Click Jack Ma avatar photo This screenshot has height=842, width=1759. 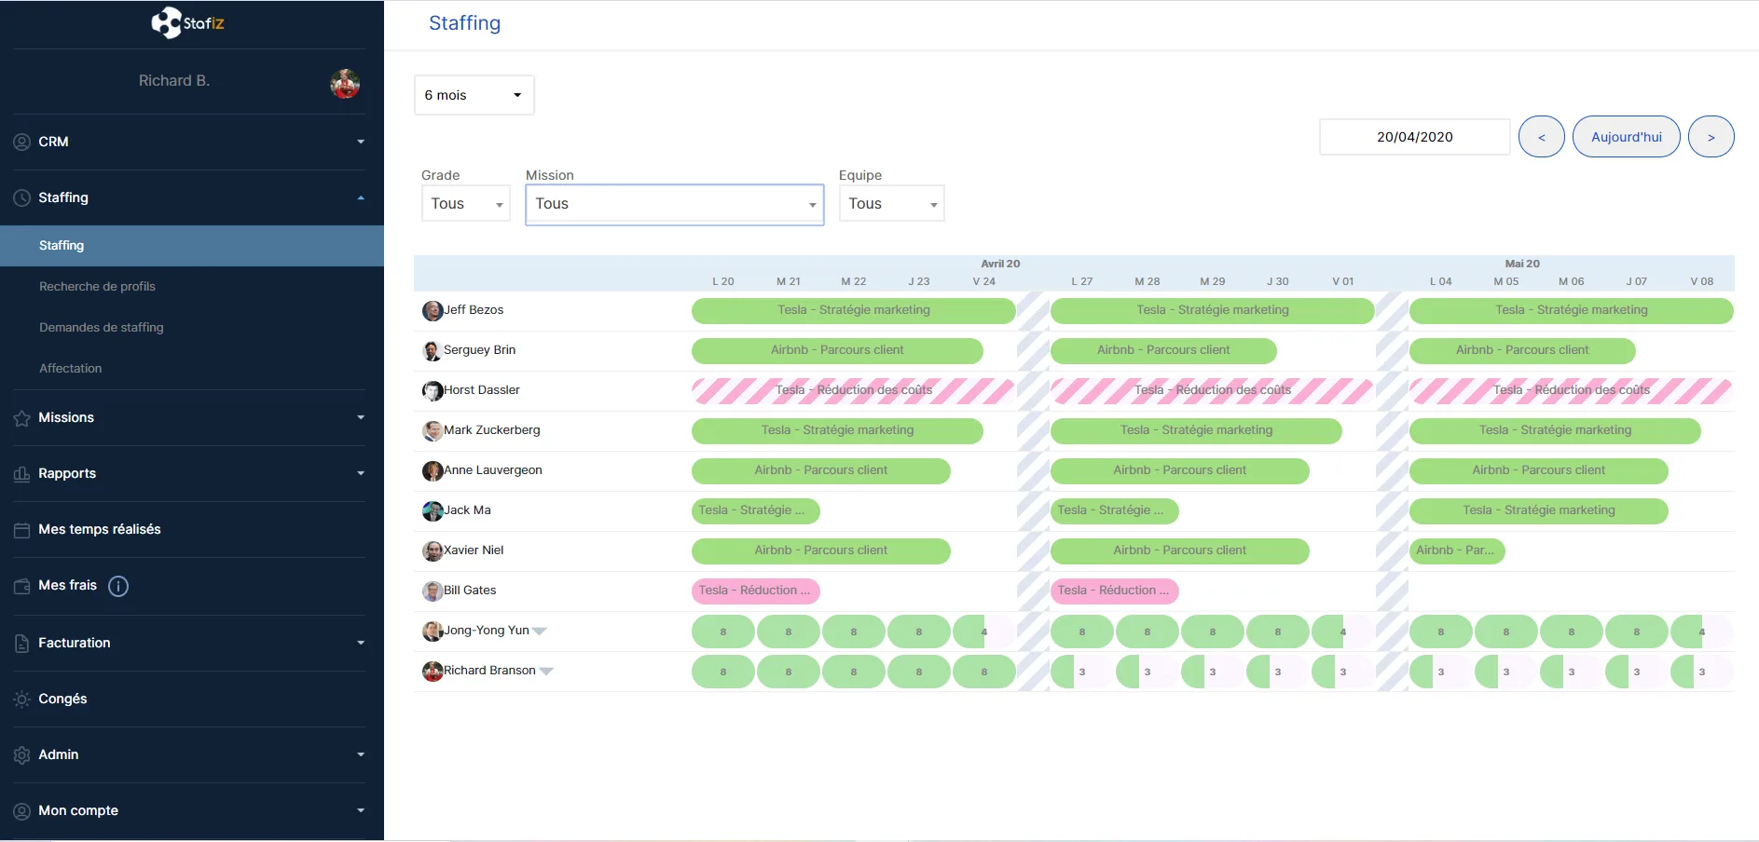tap(433, 511)
